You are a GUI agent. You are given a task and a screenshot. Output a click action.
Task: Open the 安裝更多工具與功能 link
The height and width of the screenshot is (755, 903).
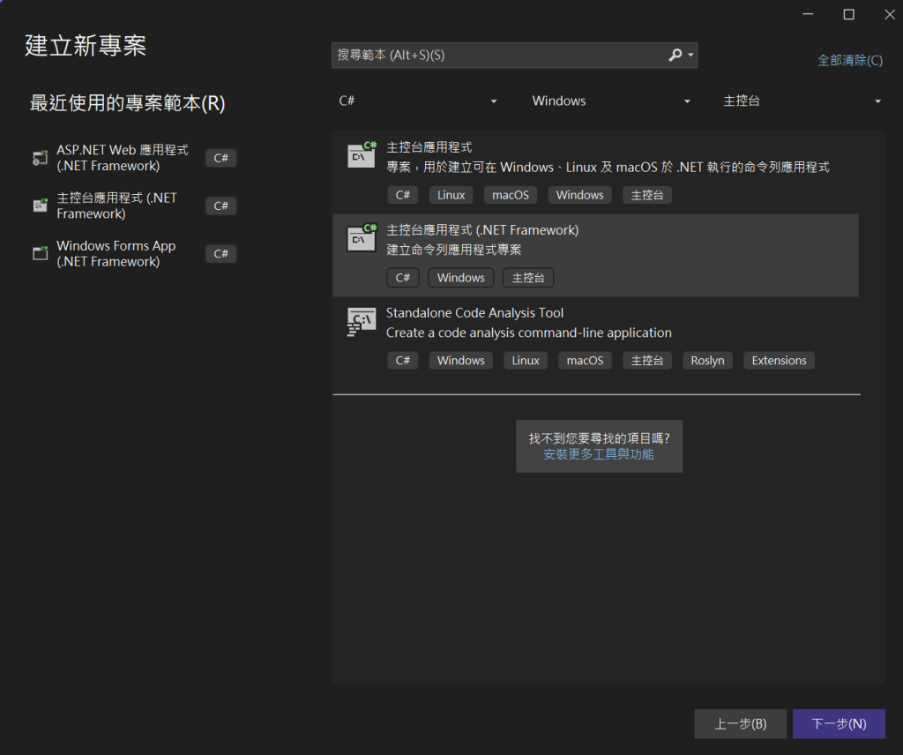pos(599,454)
